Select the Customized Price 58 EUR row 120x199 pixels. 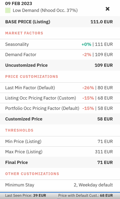(60, 119)
